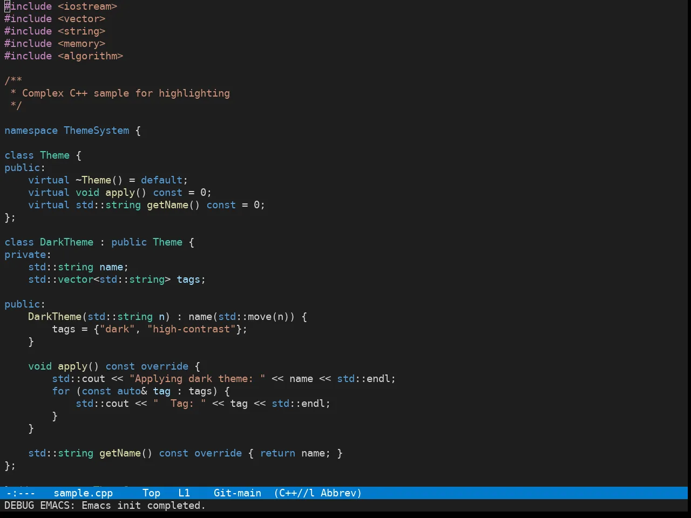
Task: Click the string literal "dark"
Action: [117, 329]
